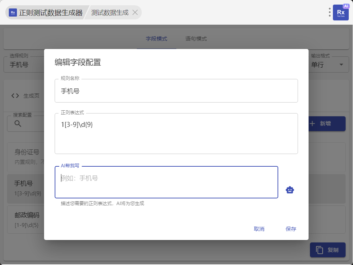Switch to 字段模式 tab
This screenshot has height=265, width=353.
click(x=156, y=39)
